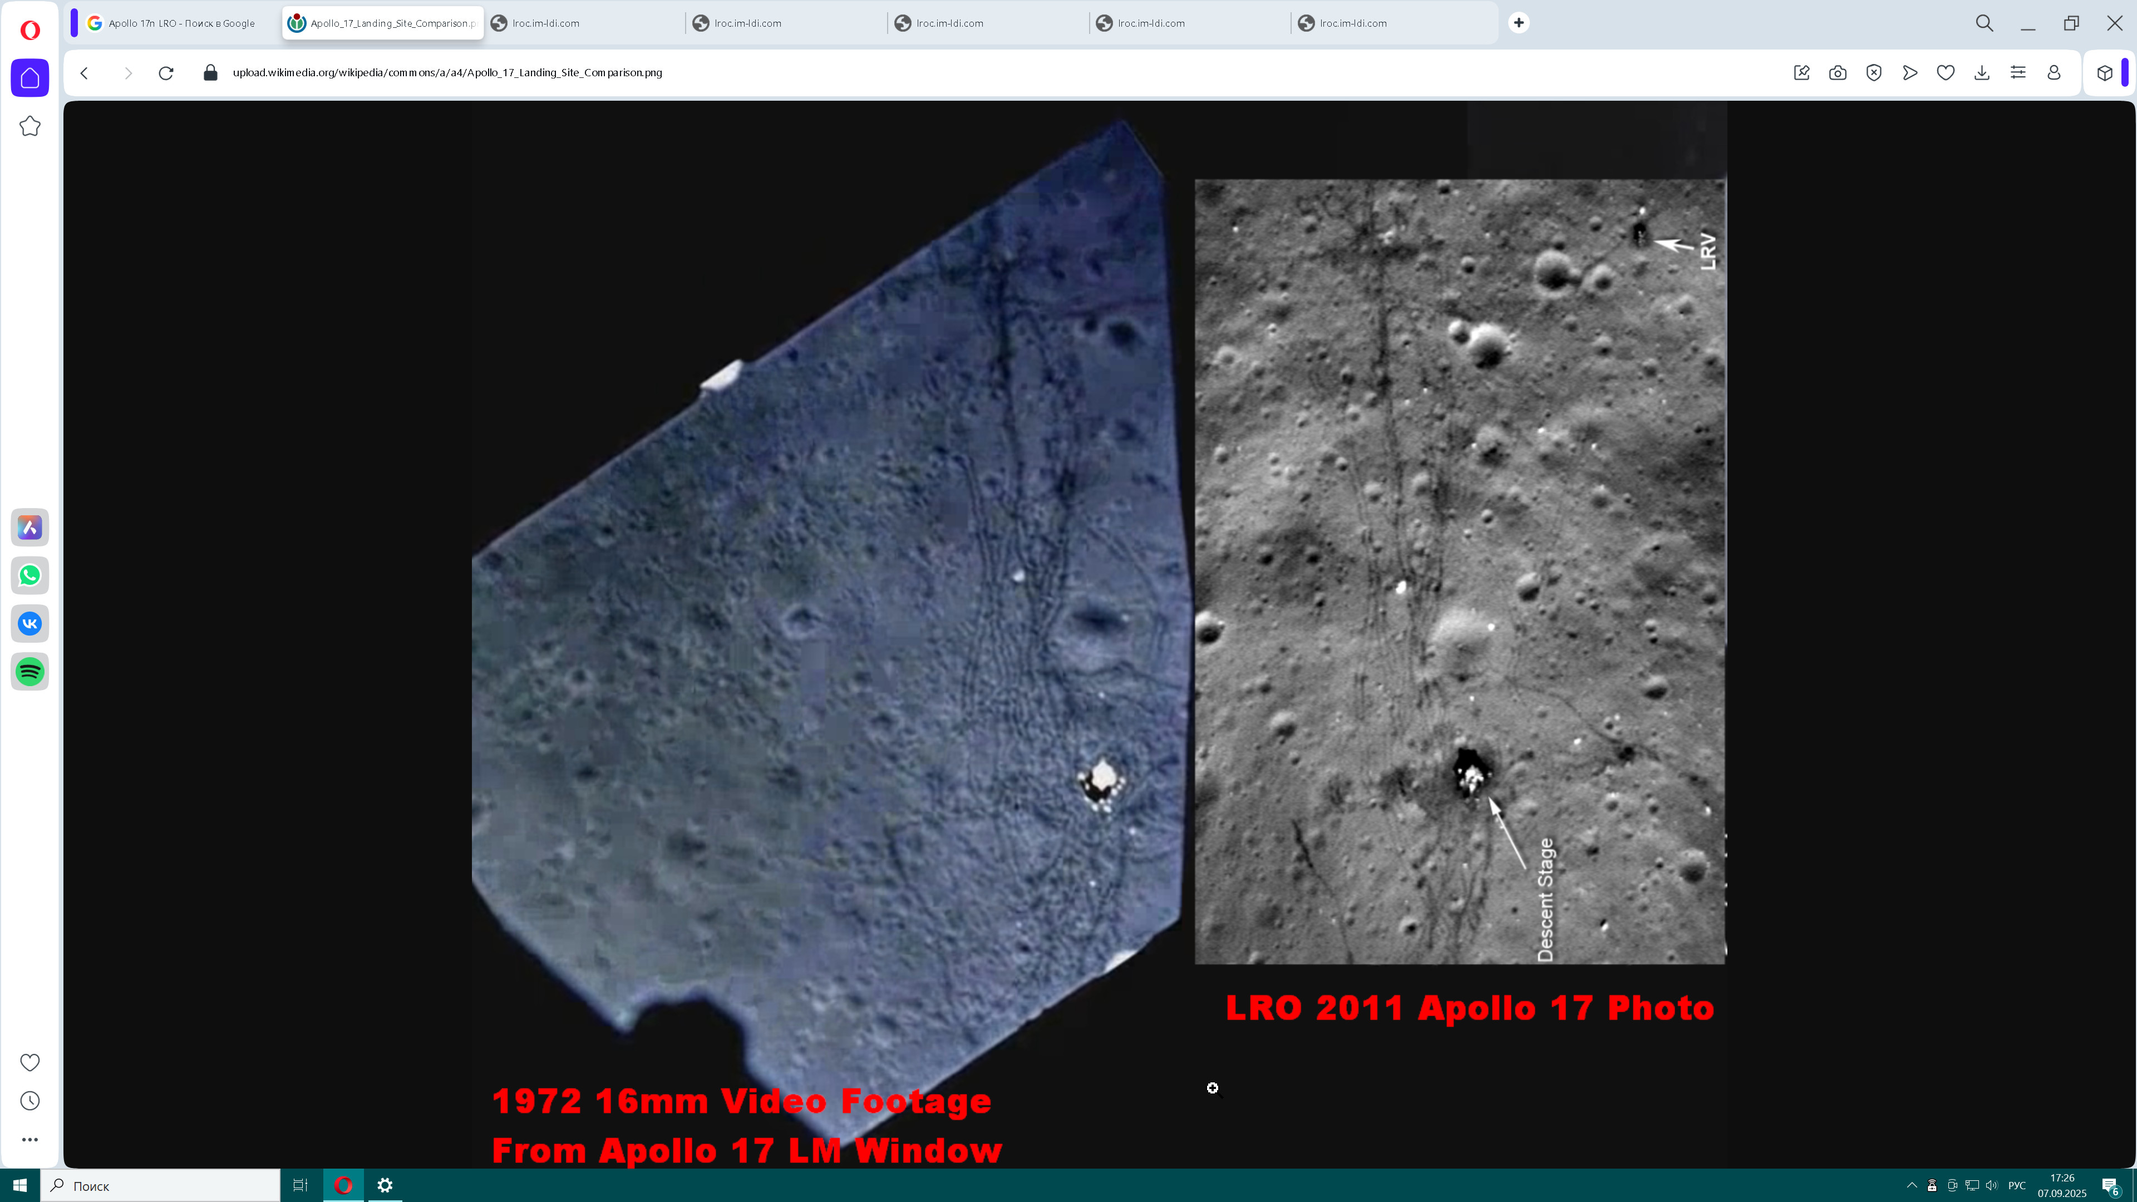Open WhatsApp in the sidebar
The height and width of the screenshot is (1202, 2137).
30,576
